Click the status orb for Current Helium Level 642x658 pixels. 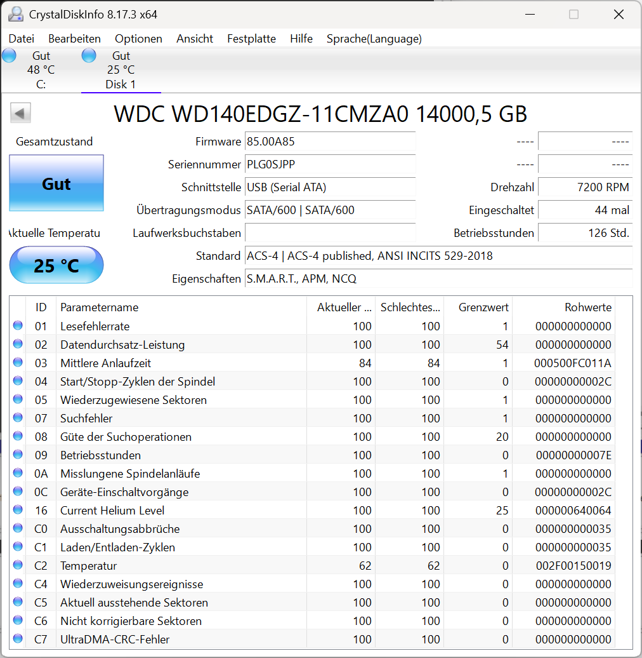18,510
